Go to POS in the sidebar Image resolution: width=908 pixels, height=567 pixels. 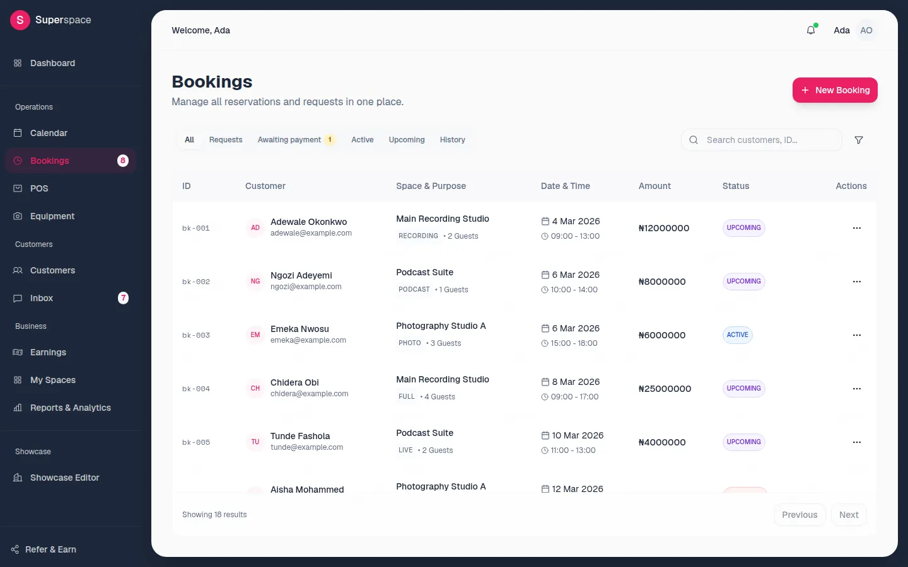71,188
